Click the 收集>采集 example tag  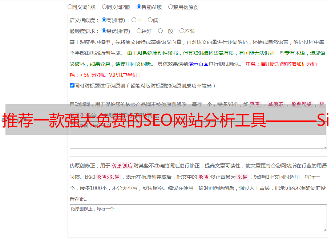[108, 177]
